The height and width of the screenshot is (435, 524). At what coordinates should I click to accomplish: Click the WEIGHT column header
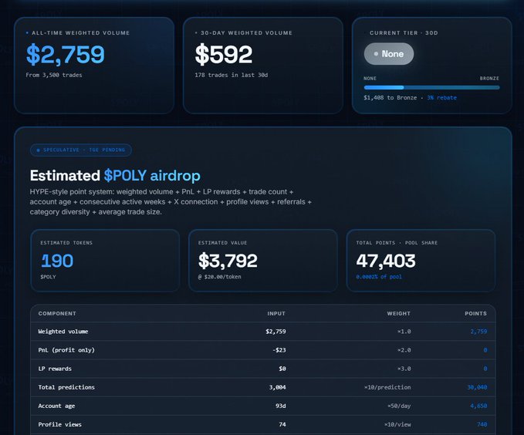[399, 314]
